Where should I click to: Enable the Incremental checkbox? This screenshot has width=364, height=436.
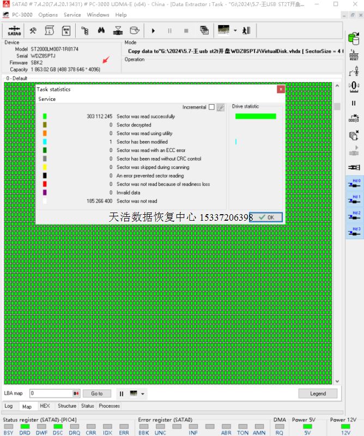coord(211,107)
